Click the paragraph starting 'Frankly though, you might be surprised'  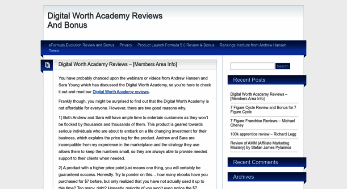(x=134, y=105)
